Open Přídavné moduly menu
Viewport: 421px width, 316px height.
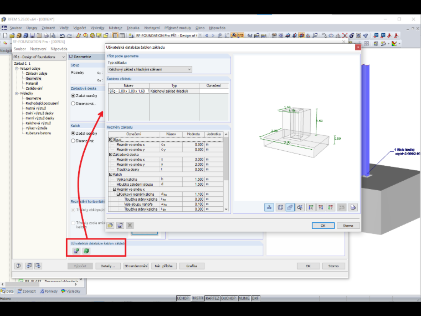pyautogui.click(x=178, y=28)
